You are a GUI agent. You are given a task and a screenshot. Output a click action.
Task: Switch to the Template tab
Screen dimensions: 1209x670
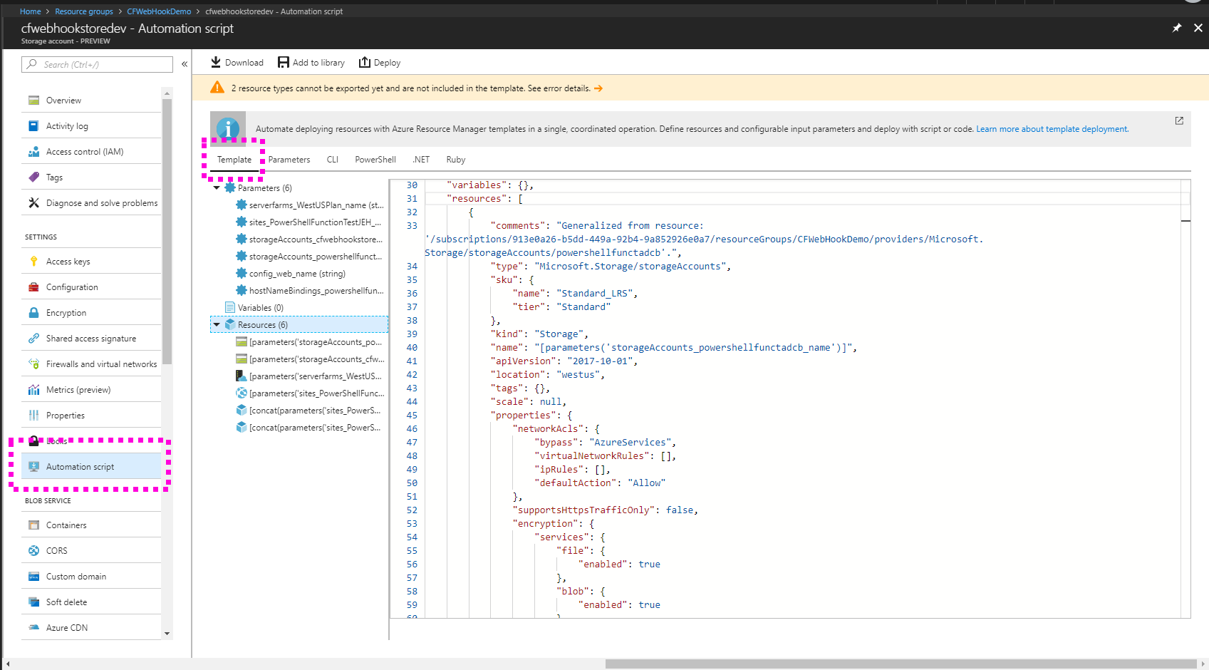tap(234, 160)
